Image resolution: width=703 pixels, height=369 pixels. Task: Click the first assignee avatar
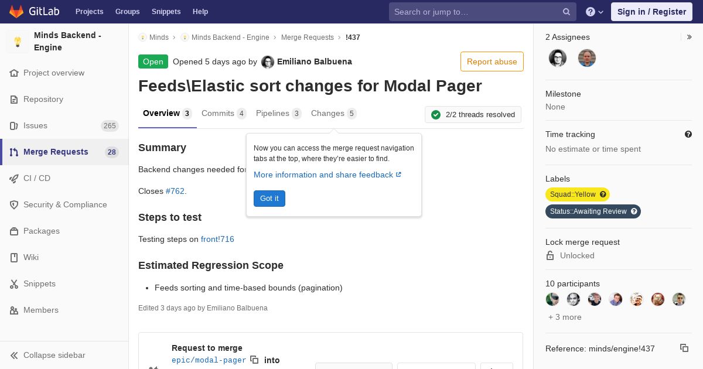click(x=558, y=58)
